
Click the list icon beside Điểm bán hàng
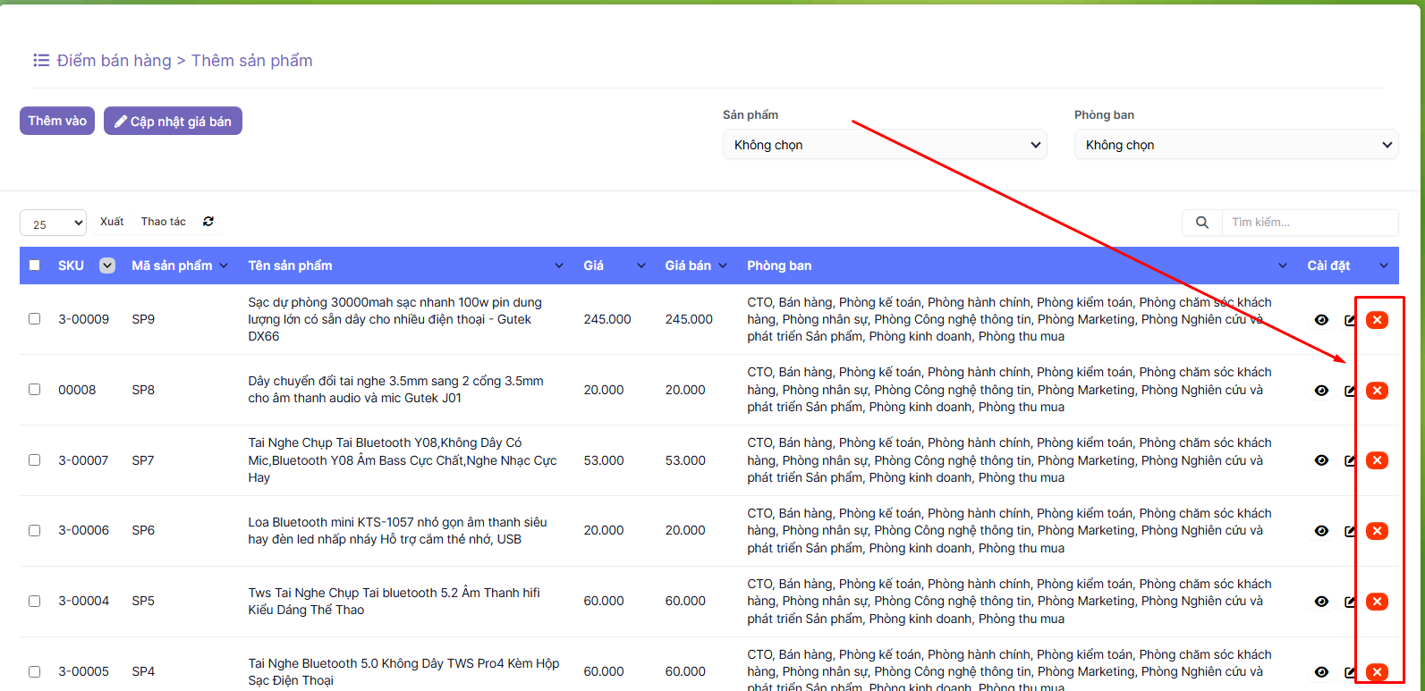tap(41, 61)
